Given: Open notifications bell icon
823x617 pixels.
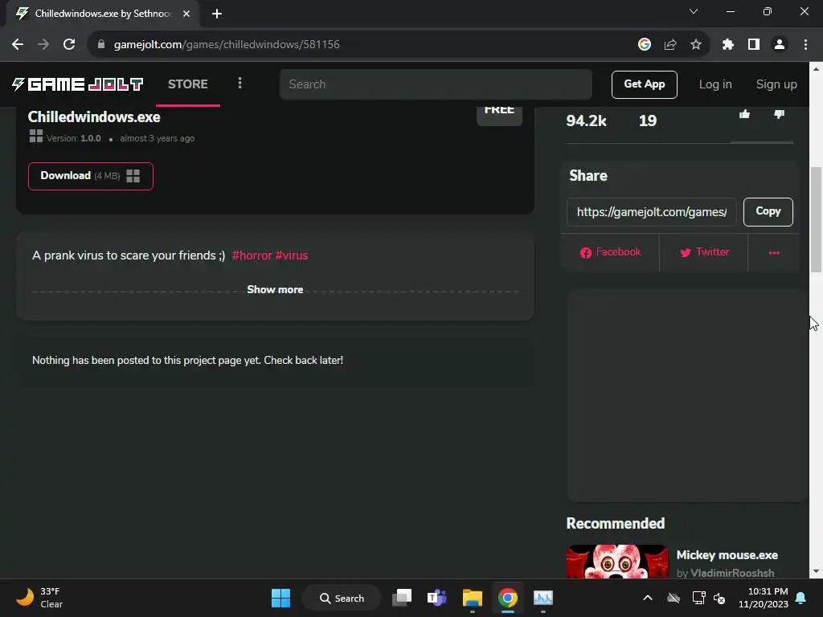Looking at the screenshot, I should [x=801, y=598].
